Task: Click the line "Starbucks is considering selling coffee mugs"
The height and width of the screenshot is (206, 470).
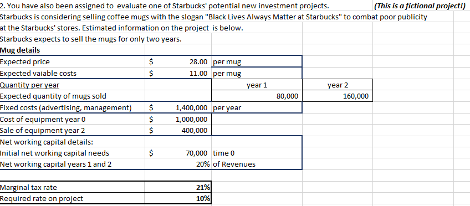Action: [x=213, y=17]
